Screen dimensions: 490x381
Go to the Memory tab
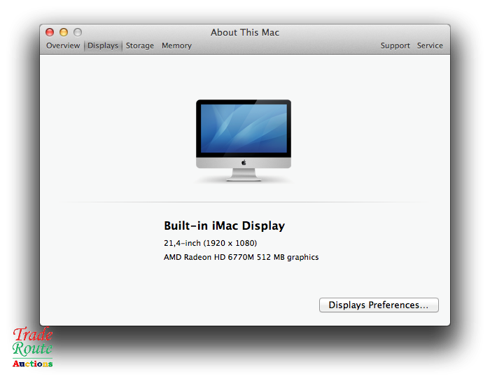[x=176, y=46]
